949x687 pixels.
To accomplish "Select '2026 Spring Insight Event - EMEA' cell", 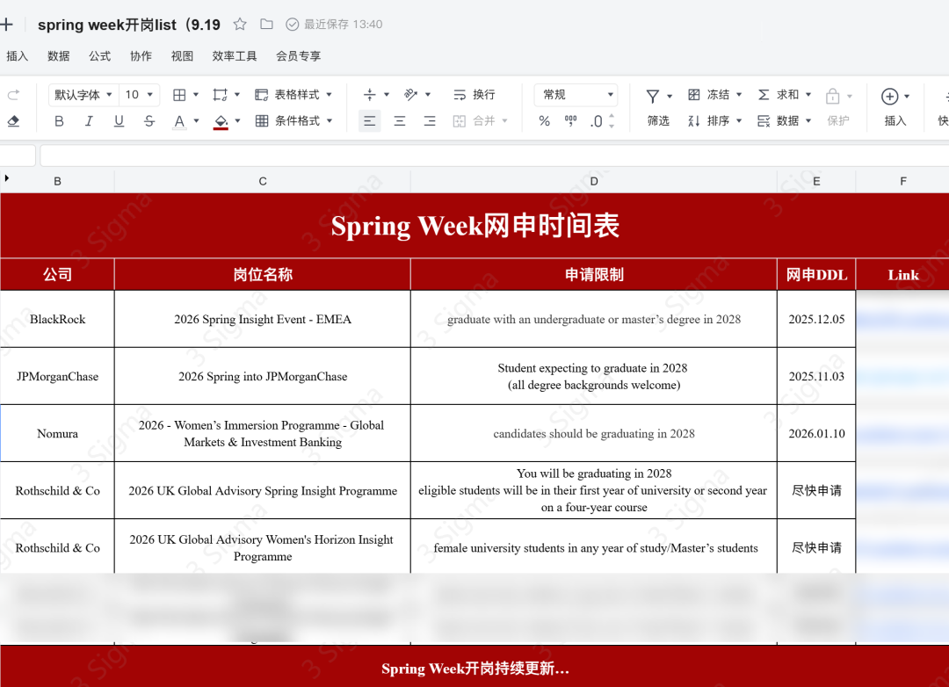I will click(x=263, y=319).
